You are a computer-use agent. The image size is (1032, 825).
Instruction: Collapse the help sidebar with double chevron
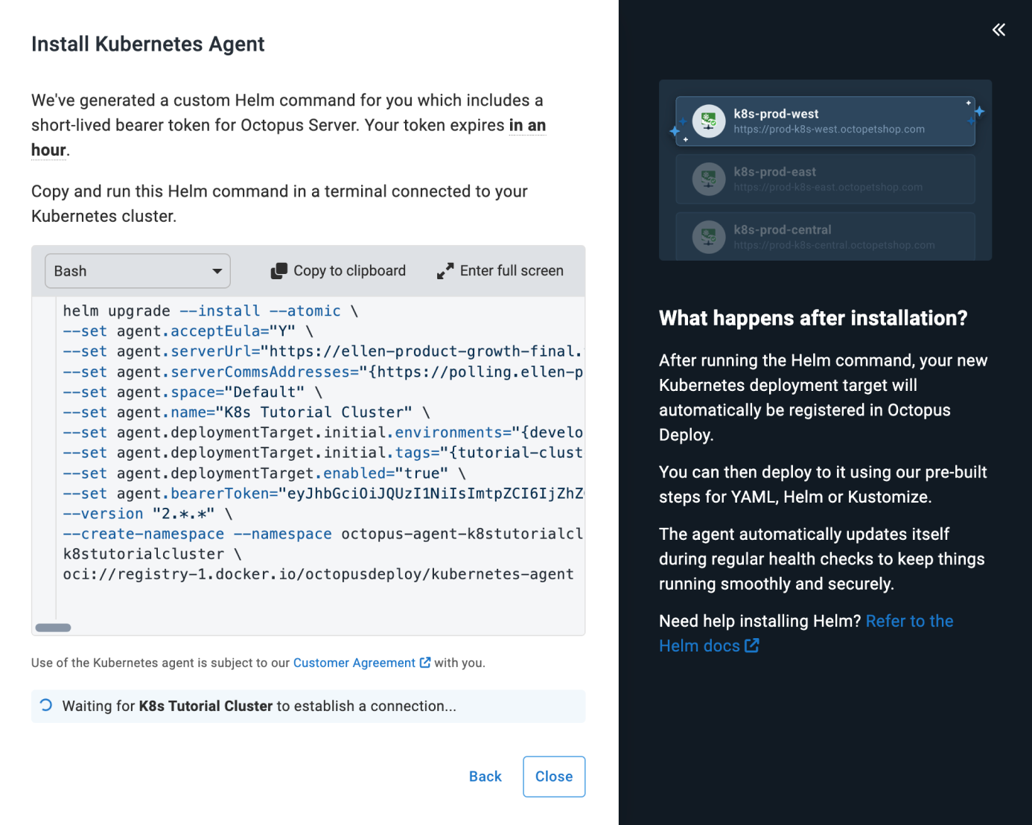click(998, 30)
